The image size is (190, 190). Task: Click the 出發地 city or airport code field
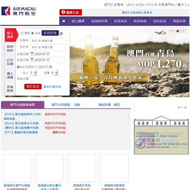click(47, 41)
